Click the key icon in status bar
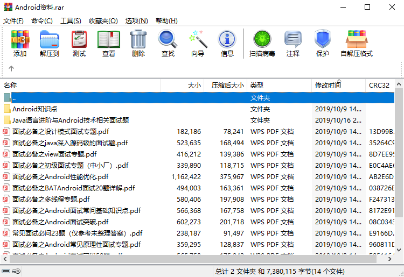 point(16,271)
